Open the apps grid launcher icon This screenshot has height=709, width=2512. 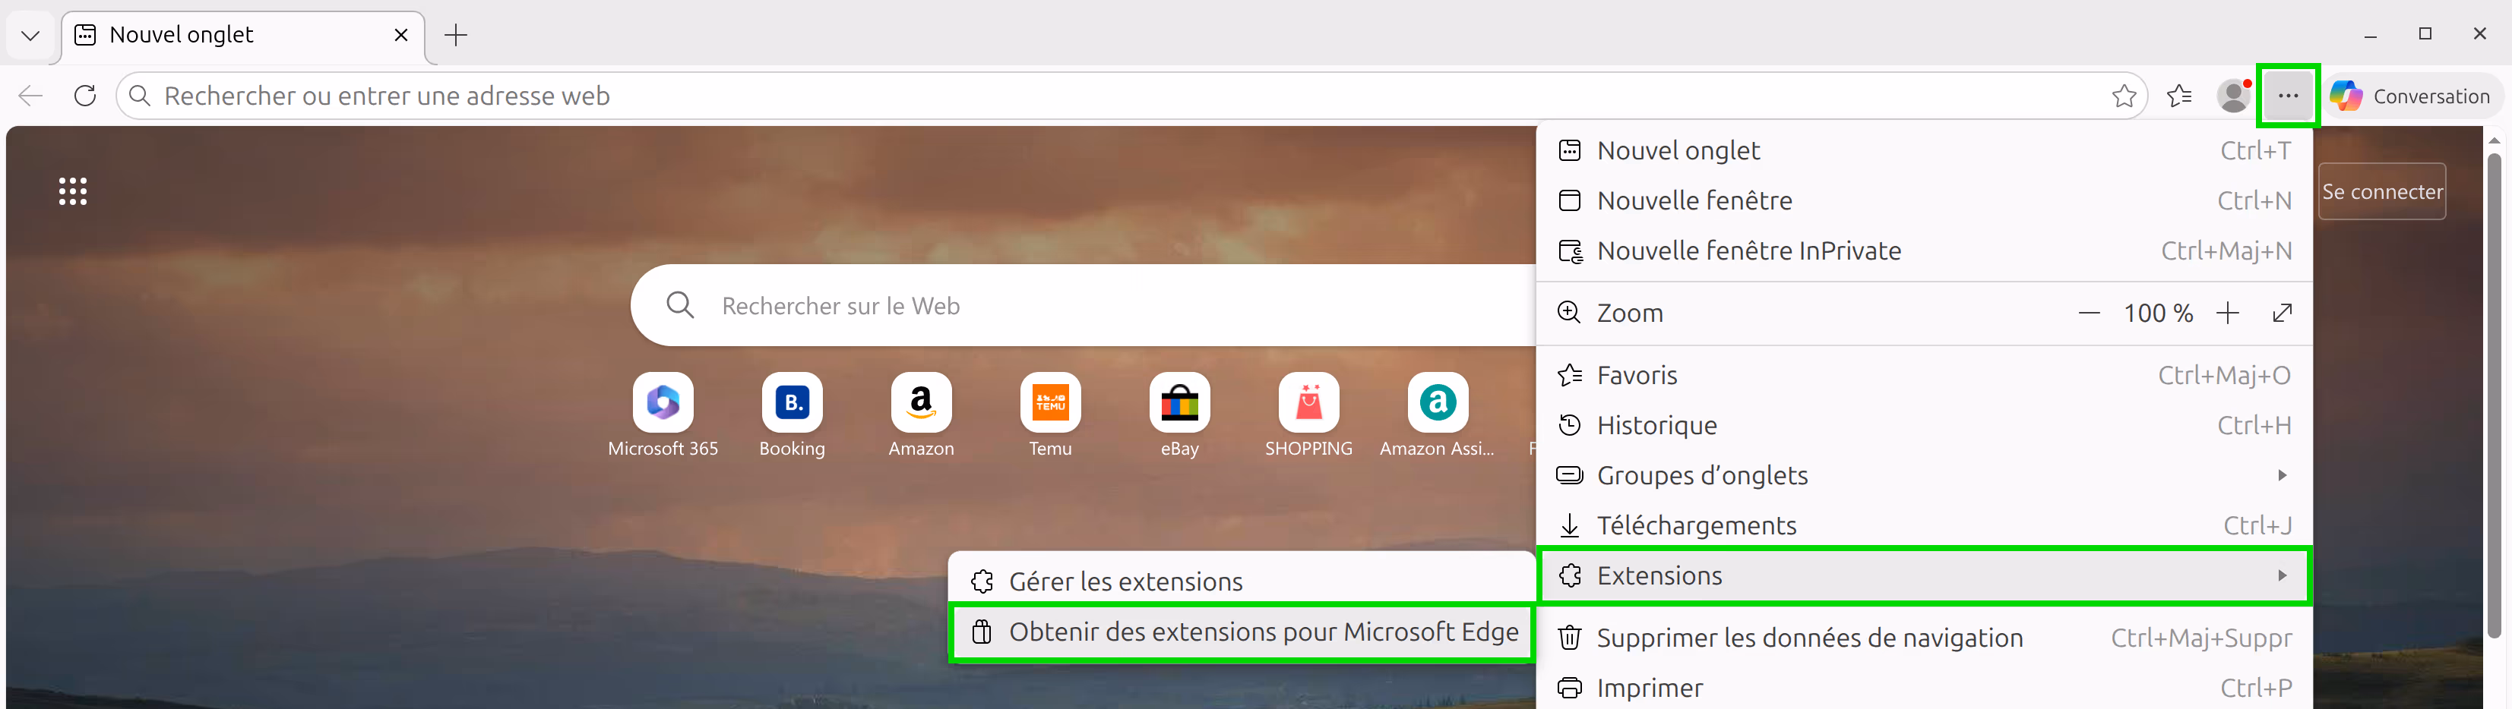pos(72,192)
